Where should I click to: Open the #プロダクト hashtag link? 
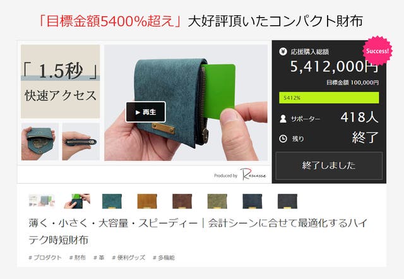(x=45, y=258)
